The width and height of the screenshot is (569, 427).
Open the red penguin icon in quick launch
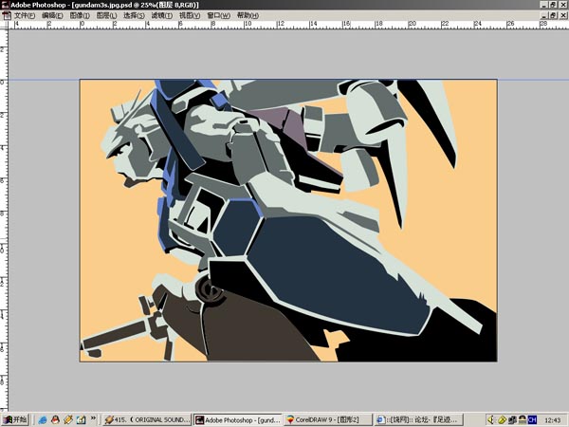55,419
